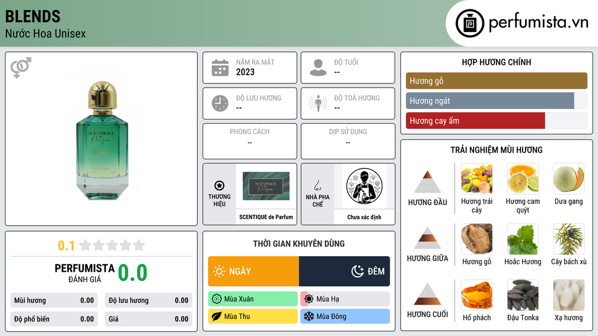Screen dimensions: 598x336
Task: Open the Đậu Tonka bean note image
Action: point(523,295)
